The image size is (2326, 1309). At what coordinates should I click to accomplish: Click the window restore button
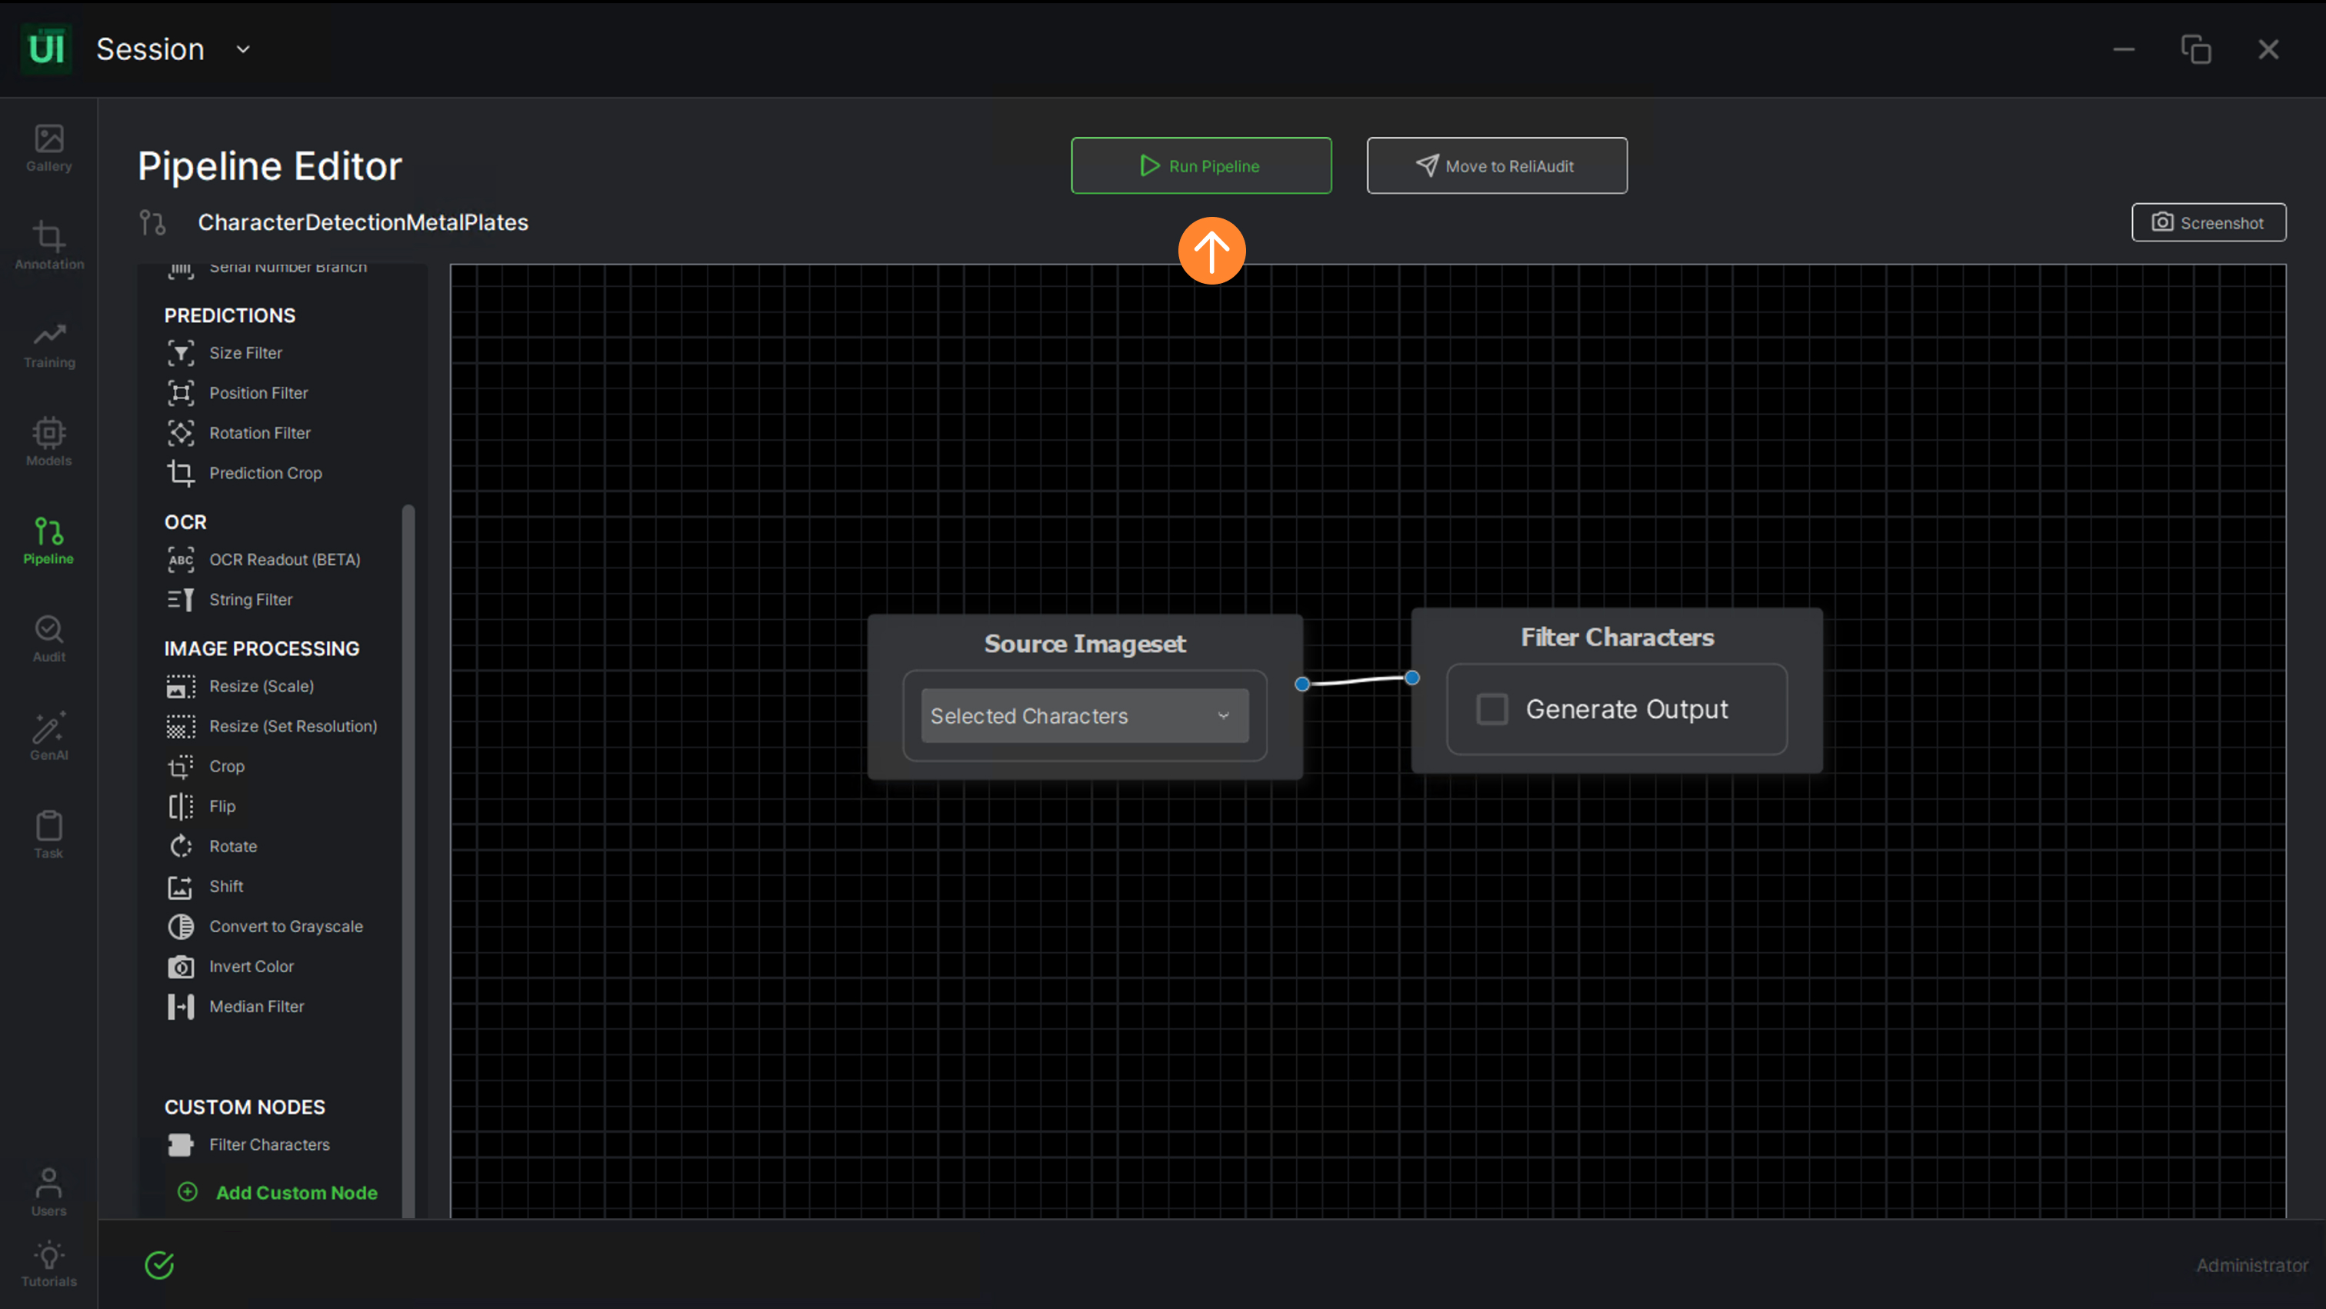2196,48
